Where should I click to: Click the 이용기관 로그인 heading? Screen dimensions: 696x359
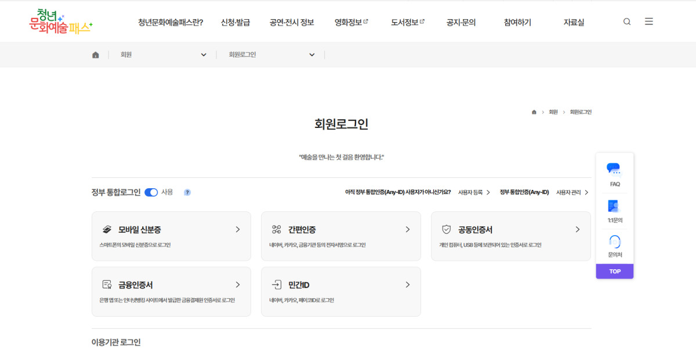[116, 342]
